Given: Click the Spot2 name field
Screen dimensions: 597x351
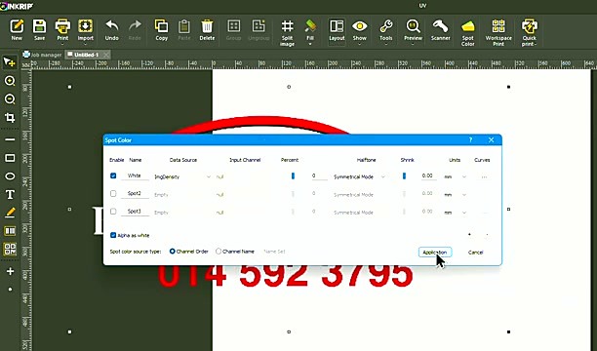Looking at the screenshot, I should tap(135, 193).
